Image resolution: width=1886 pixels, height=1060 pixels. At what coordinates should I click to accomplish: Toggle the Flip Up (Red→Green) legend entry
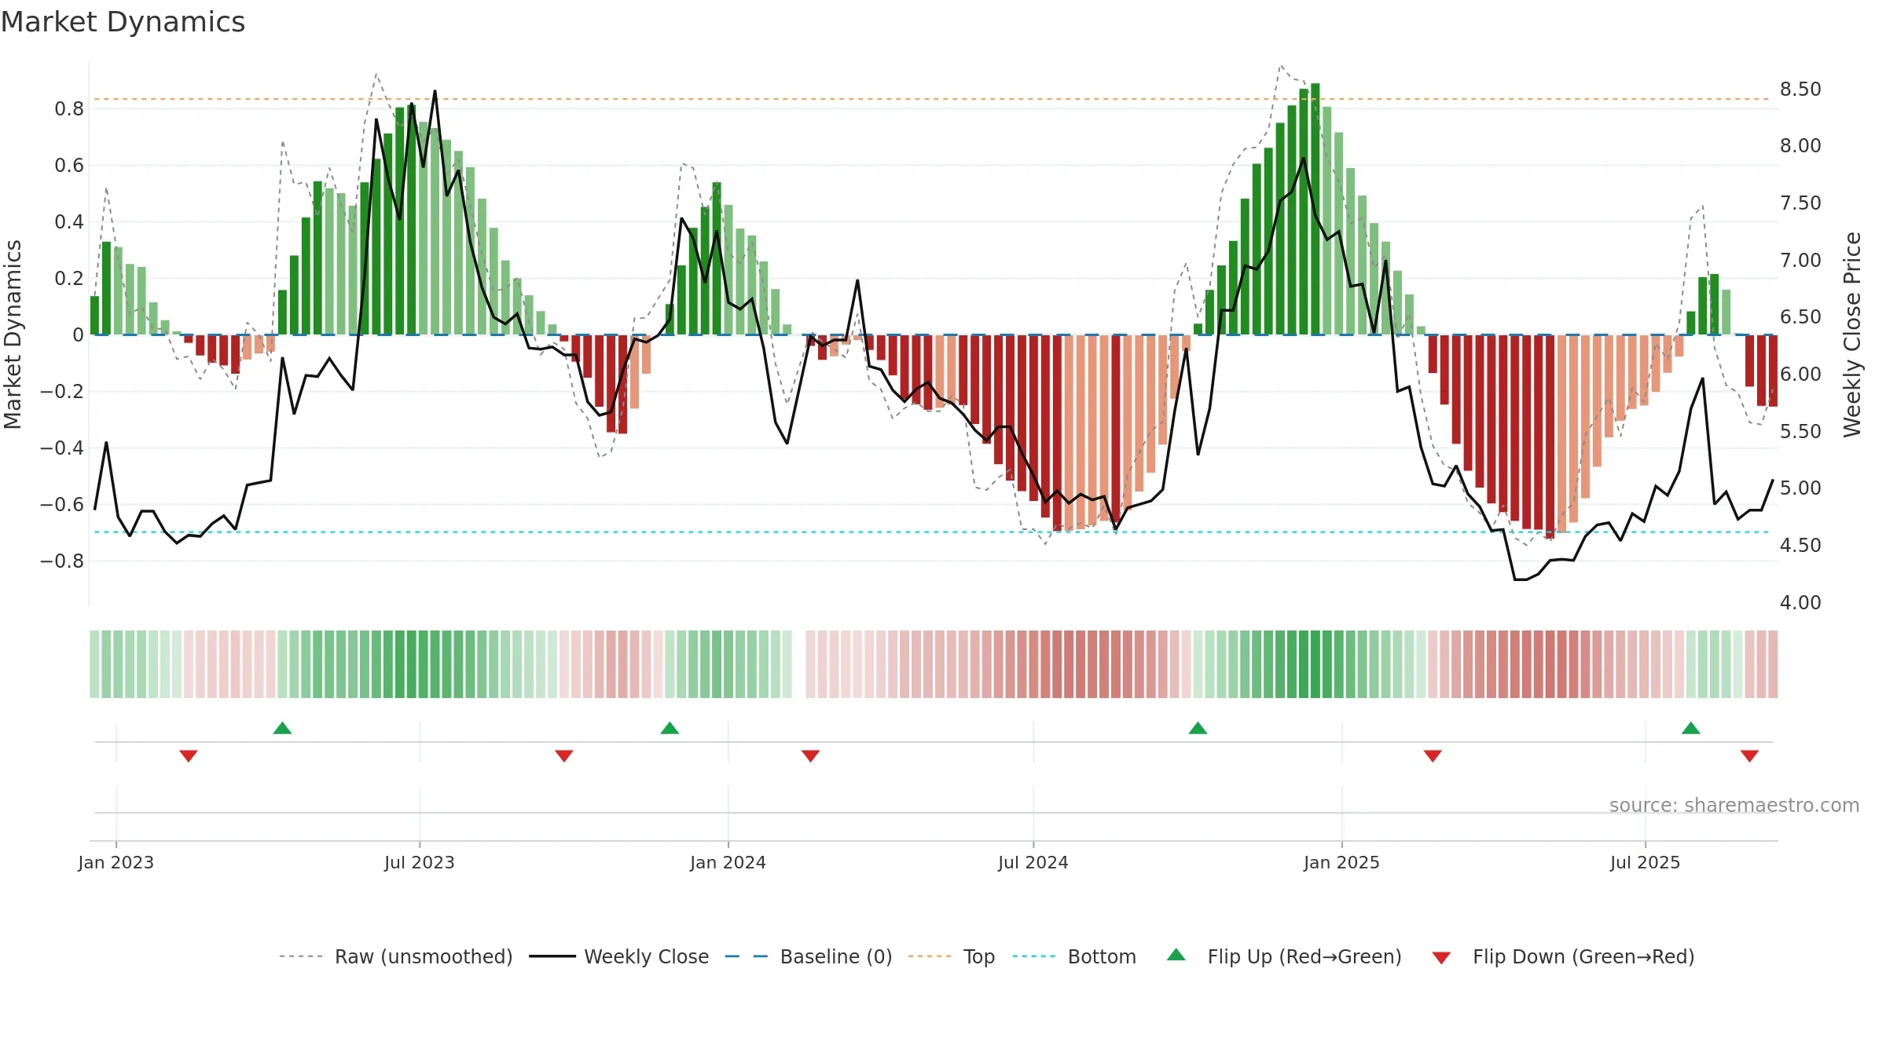pos(1284,956)
